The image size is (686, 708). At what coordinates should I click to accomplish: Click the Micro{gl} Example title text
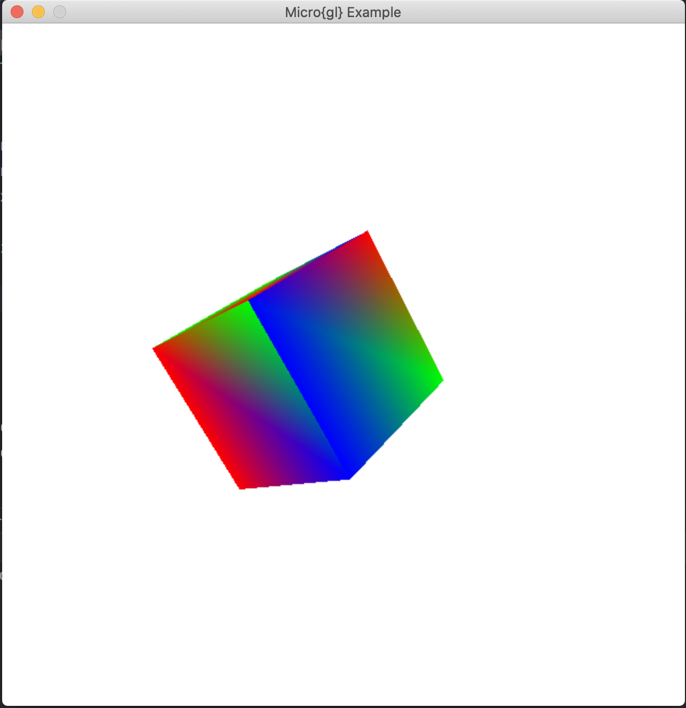343,12
